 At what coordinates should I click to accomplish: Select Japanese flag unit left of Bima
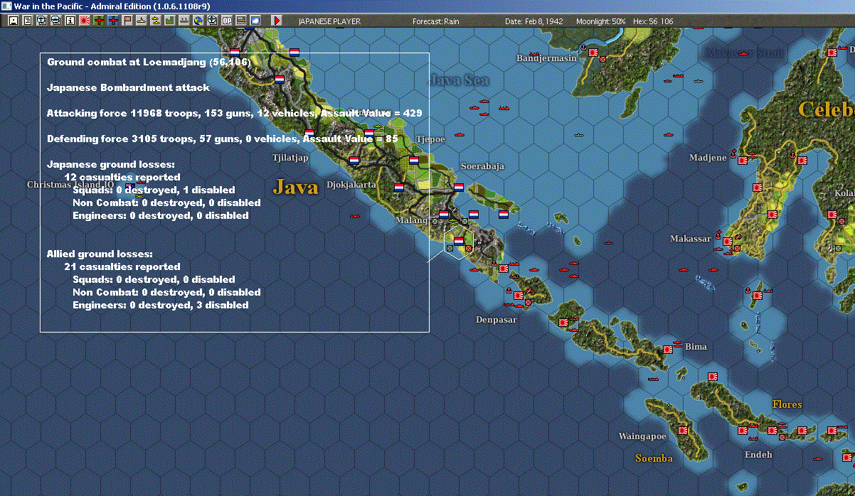tap(668, 350)
